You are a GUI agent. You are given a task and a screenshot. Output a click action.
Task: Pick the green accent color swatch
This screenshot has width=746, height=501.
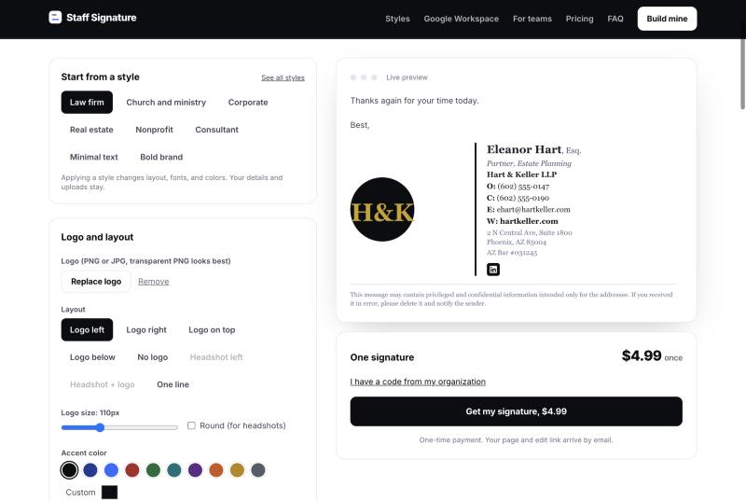point(153,470)
